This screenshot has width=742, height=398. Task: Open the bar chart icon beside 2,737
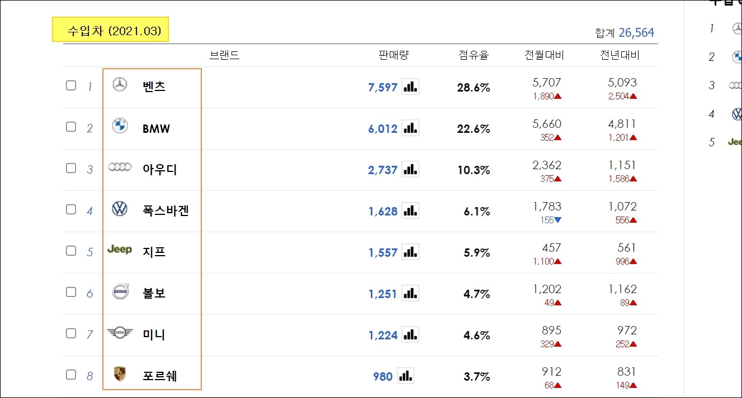[x=410, y=169]
